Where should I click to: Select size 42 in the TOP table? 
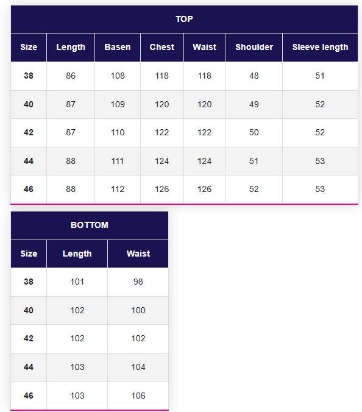29,133
